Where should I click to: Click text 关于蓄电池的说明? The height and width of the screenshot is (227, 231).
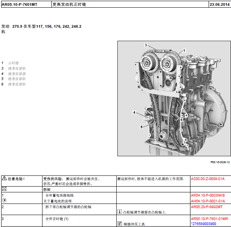click(57, 201)
